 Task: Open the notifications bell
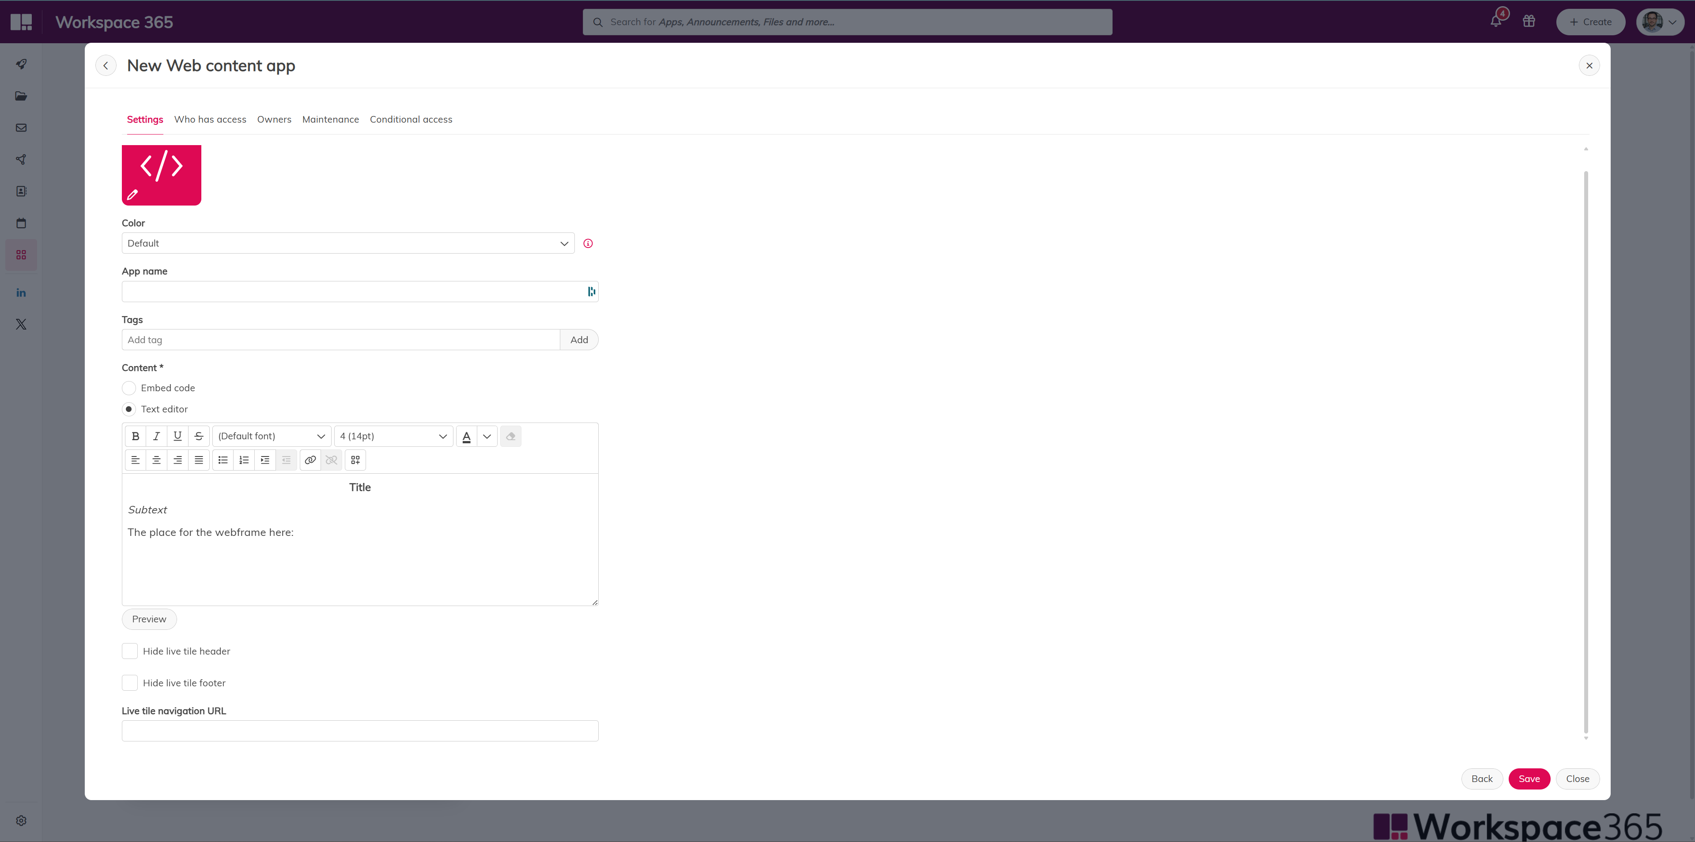tap(1495, 22)
